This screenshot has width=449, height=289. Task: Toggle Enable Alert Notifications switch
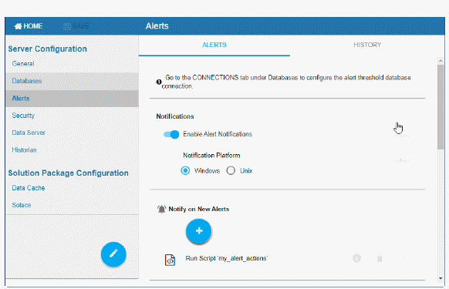(x=171, y=134)
